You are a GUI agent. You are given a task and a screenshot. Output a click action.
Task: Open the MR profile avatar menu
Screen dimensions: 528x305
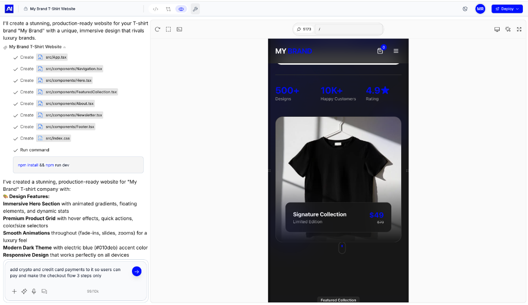click(x=480, y=9)
